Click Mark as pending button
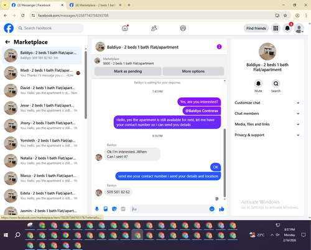The width and height of the screenshot is (311, 250). [x=128, y=71]
